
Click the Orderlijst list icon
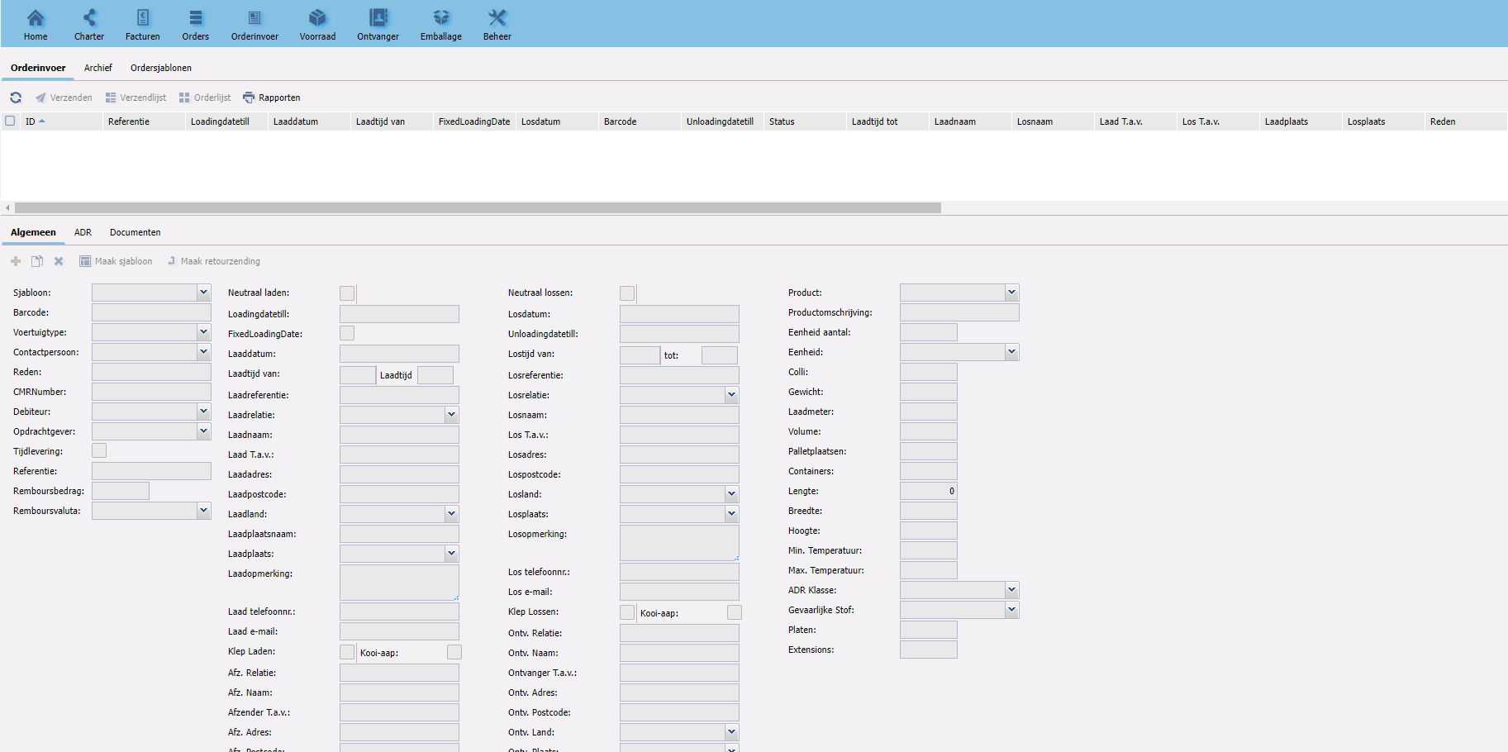click(184, 98)
